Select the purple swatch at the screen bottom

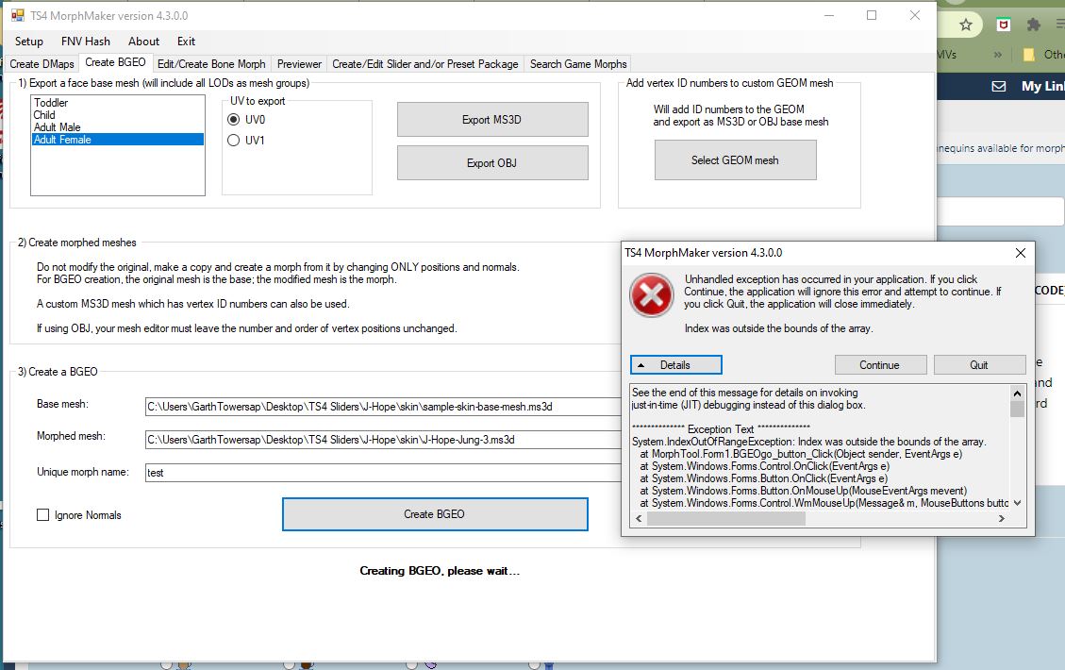[x=432, y=666]
